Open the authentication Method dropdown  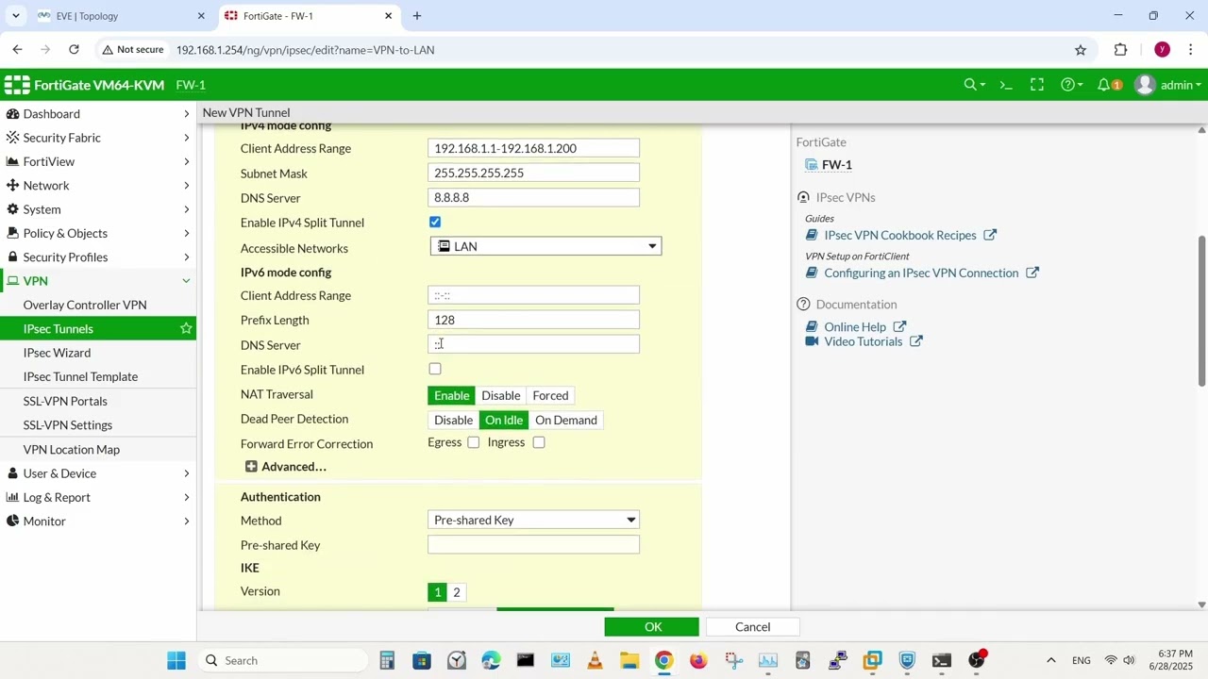click(x=533, y=520)
